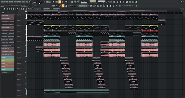This screenshot has height=98, width=185.
Task: Toggle wait for input to start
Action: point(57,2)
